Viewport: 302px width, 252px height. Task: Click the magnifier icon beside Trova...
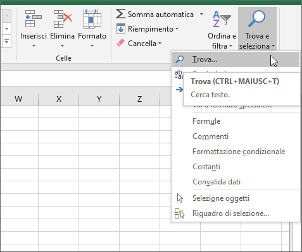click(x=180, y=59)
